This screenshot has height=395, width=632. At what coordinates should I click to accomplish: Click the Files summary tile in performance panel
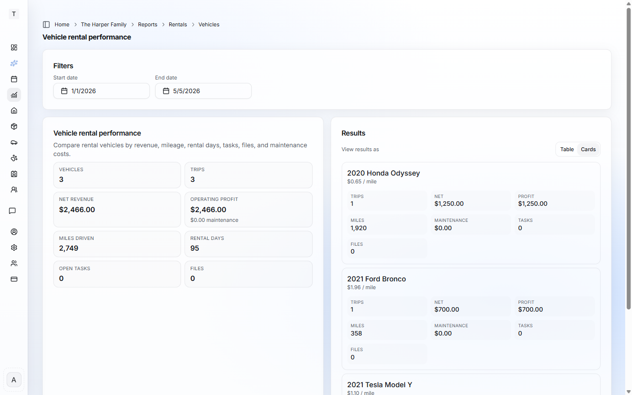tap(249, 274)
